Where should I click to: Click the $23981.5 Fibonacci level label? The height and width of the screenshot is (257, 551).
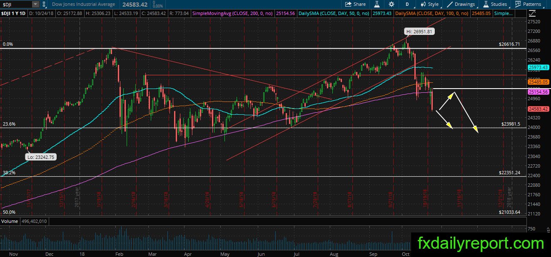click(511, 124)
